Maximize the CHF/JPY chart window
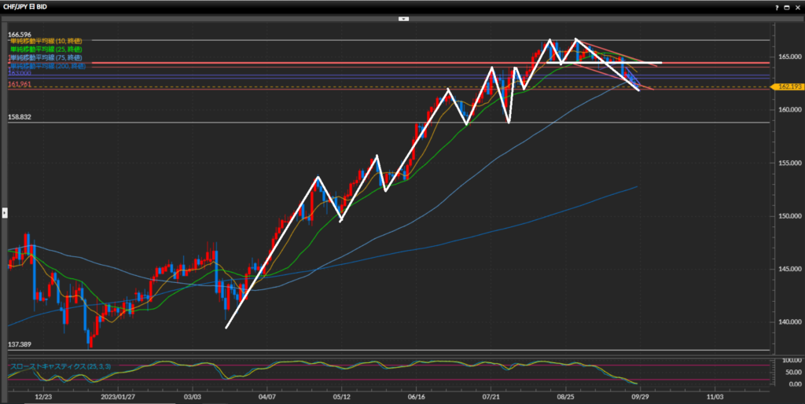 785,6
